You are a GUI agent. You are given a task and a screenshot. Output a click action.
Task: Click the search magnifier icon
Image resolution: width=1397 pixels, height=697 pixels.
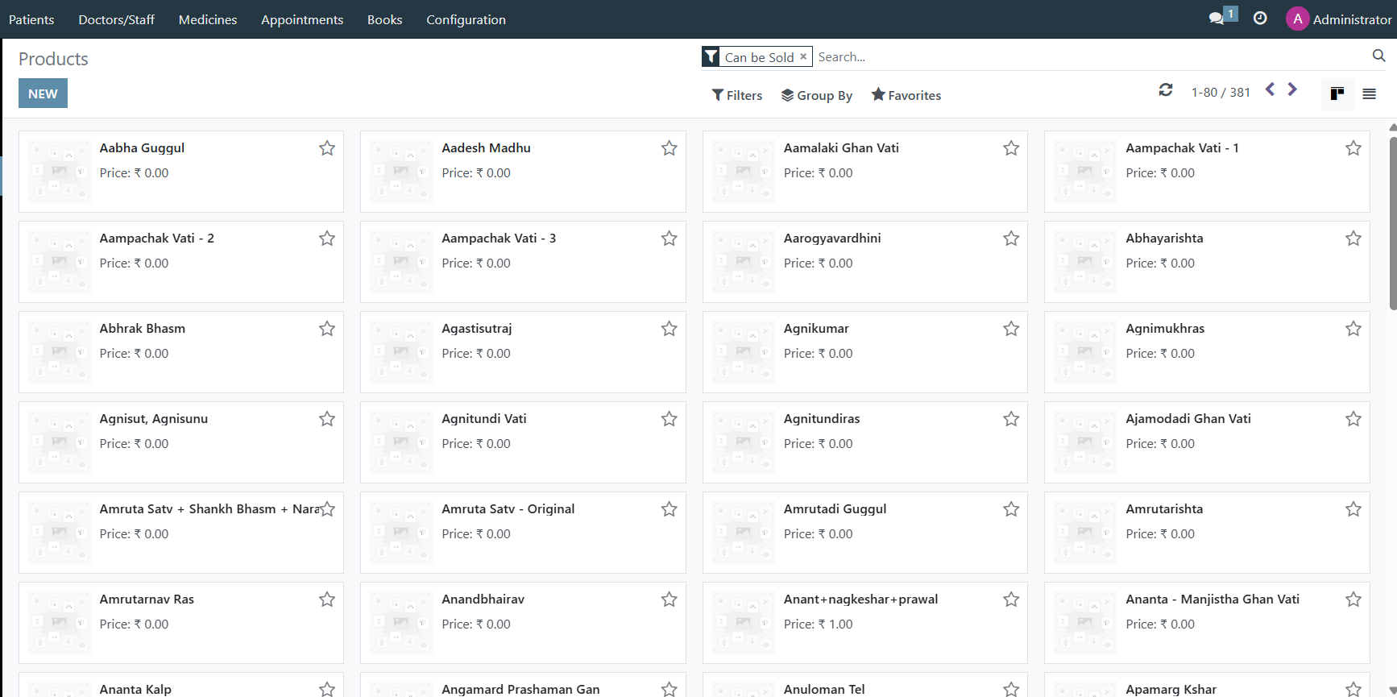click(1378, 56)
